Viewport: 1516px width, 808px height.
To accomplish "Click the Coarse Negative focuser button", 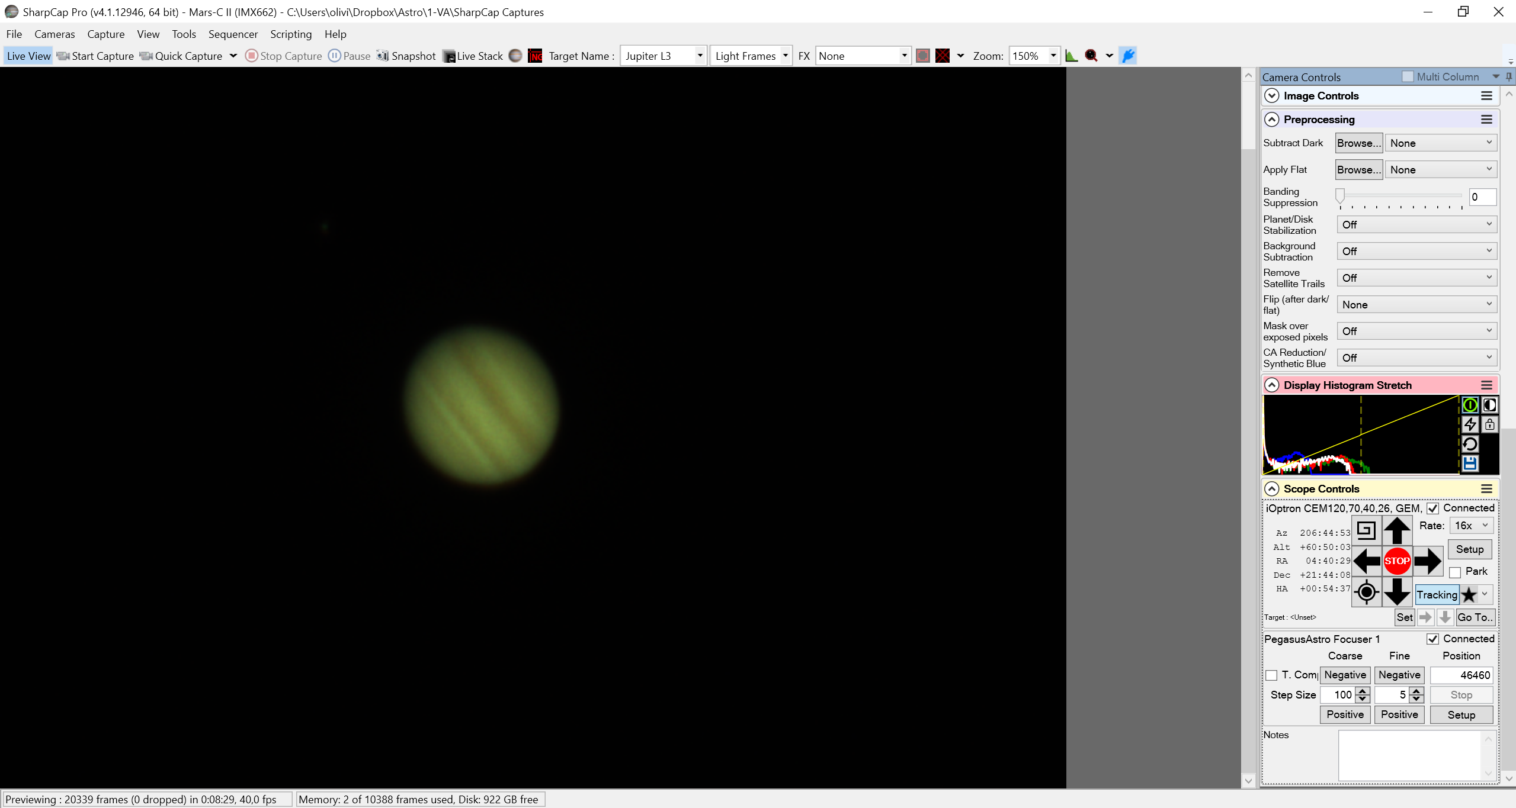I will [1345, 675].
